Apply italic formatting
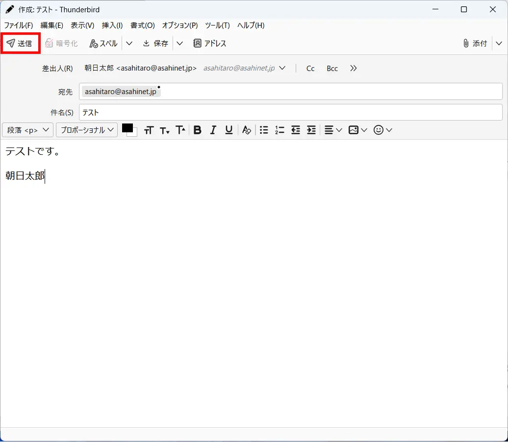This screenshot has width=508, height=442. coord(213,130)
